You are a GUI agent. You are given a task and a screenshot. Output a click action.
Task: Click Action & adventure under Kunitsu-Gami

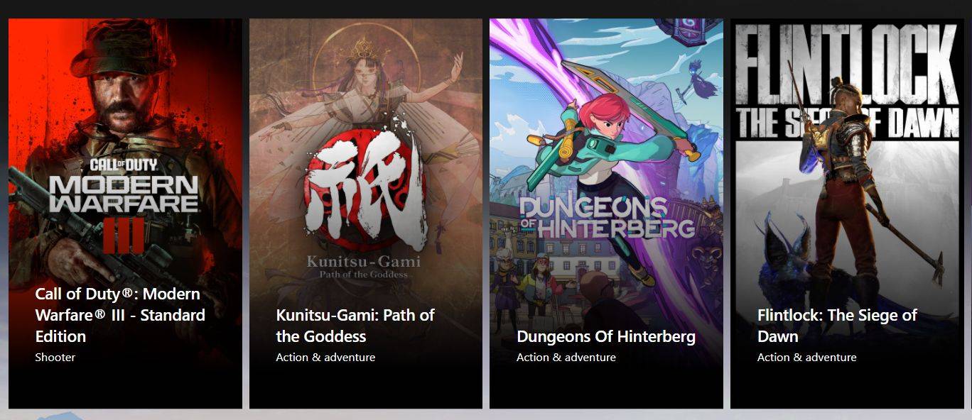[325, 358]
